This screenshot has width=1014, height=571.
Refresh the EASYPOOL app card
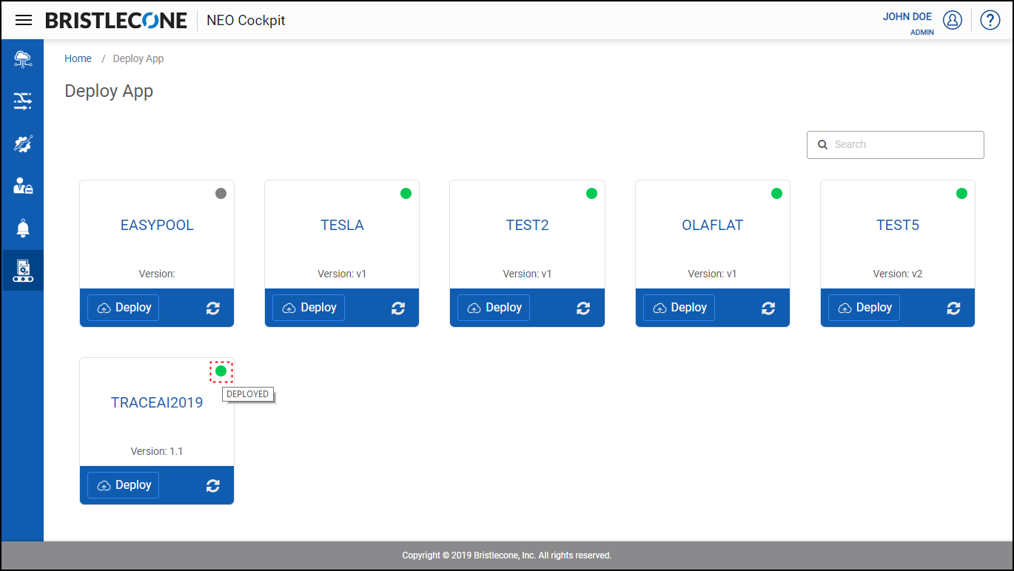coord(213,308)
